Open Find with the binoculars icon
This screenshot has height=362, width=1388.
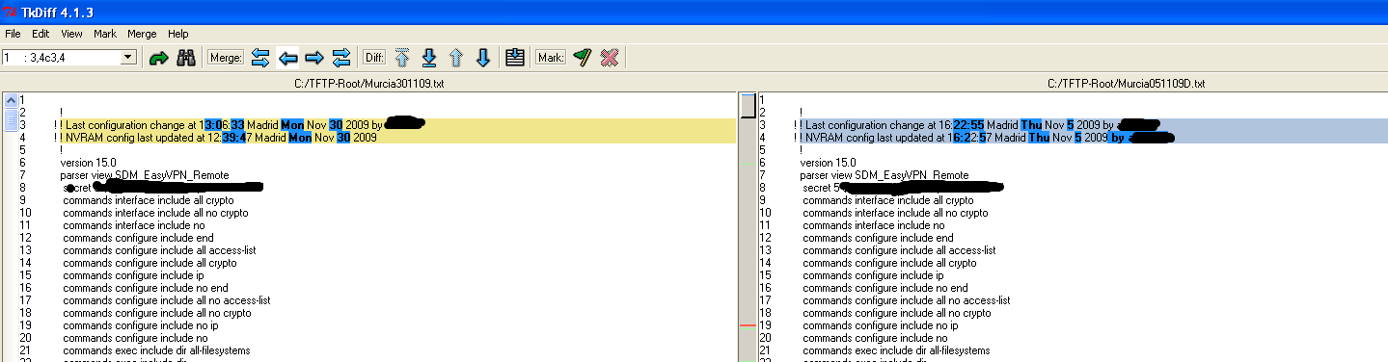click(187, 58)
